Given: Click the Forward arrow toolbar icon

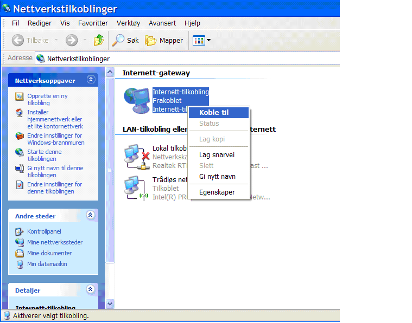Looking at the screenshot, I should 72,41.
